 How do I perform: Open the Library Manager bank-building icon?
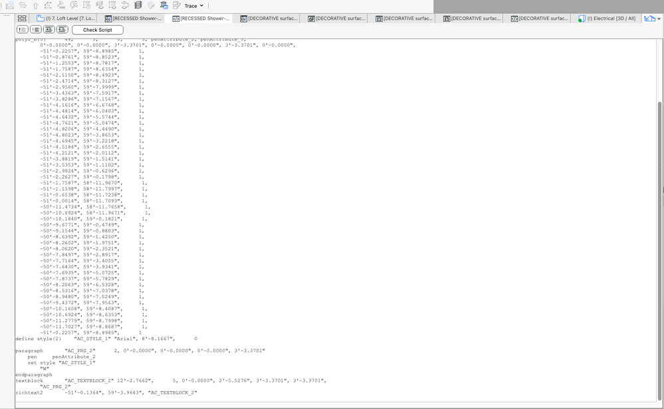pos(164,5)
